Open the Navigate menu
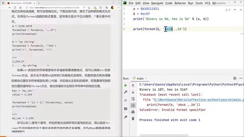 tap(157, 3)
